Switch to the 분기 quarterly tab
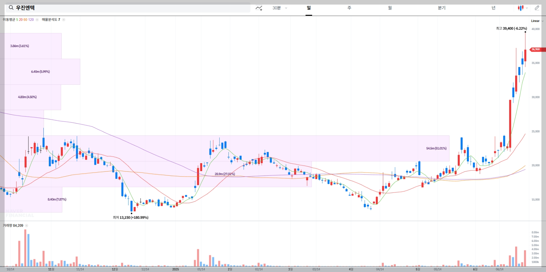 pyautogui.click(x=442, y=8)
